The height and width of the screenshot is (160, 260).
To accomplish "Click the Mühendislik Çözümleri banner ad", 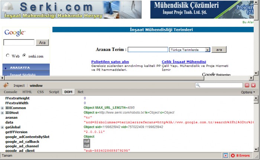I will click(202, 9).
